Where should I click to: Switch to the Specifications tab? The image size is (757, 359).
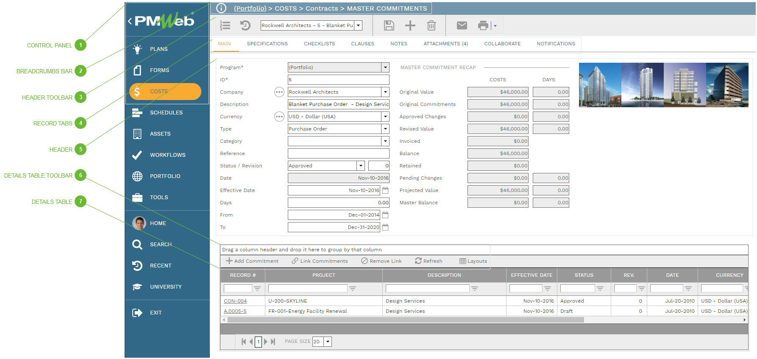point(267,44)
